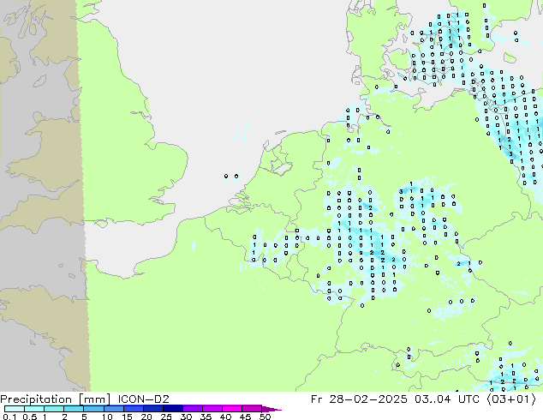Pick the 10–15 mm blue legend swatch
This screenshot has height=420, width=543.
pos(114,409)
